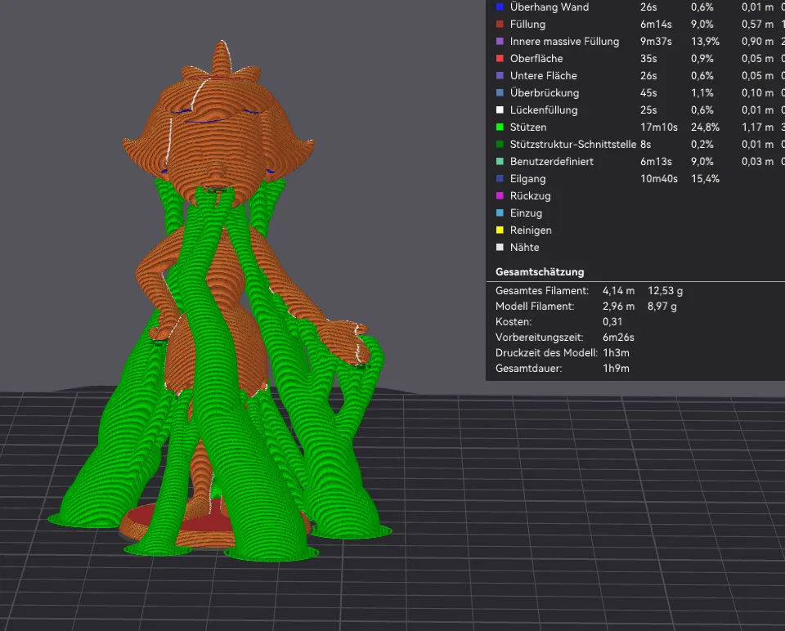
Task: Toggle the Überbrückung line type
Action: point(545,92)
